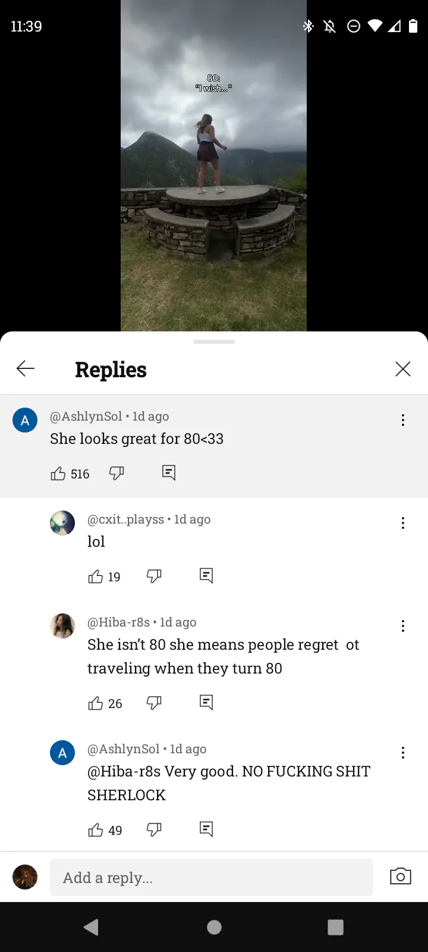428x952 pixels.
Task: Open more options for @cxit..playss reply
Action: 403,523
